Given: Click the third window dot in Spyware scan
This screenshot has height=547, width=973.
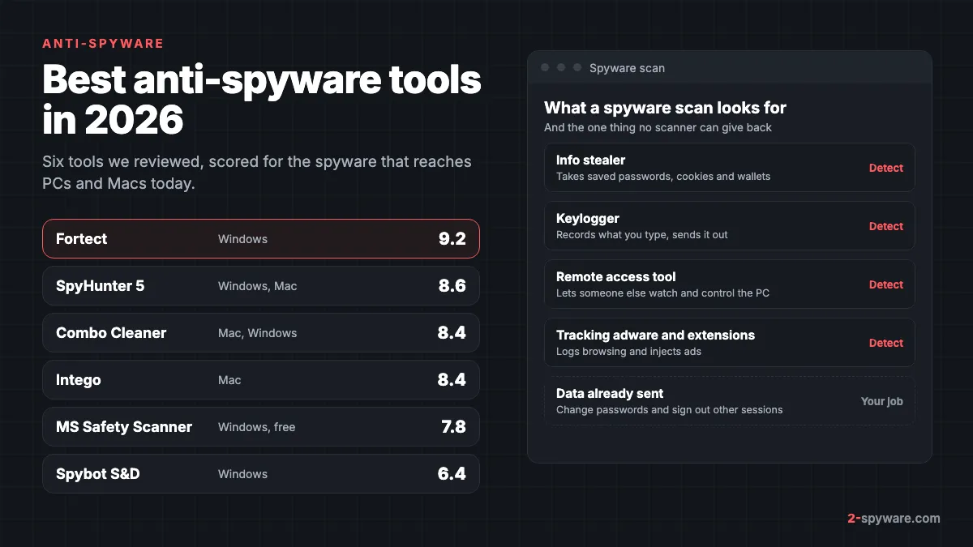Looking at the screenshot, I should coord(577,67).
